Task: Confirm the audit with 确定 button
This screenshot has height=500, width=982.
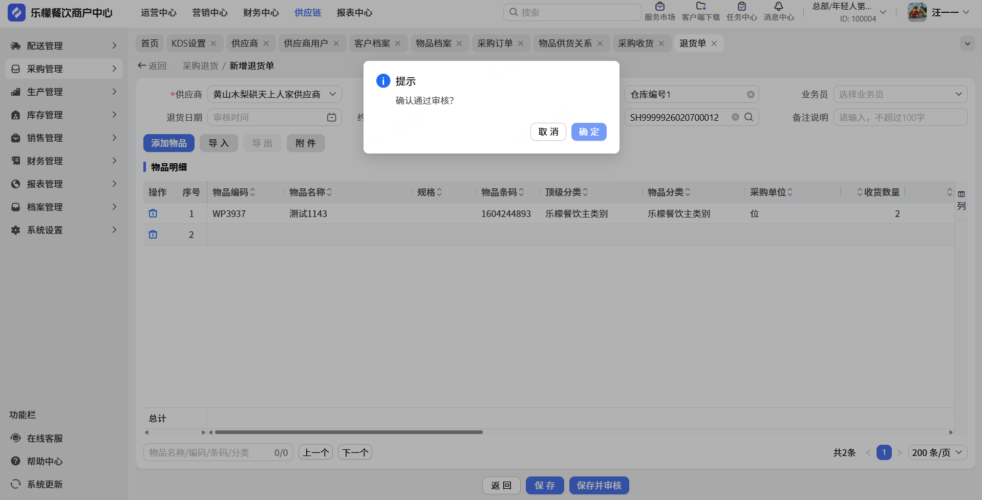Action: tap(589, 132)
